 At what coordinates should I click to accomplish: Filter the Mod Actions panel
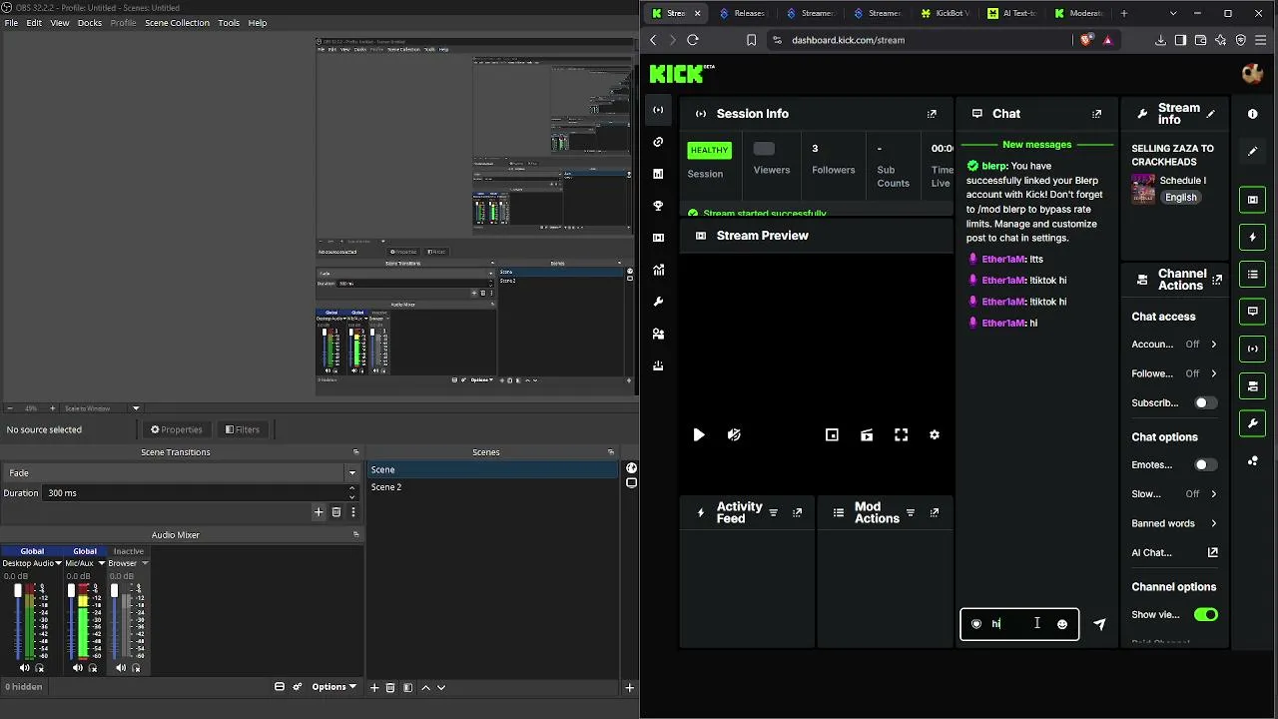910,513
